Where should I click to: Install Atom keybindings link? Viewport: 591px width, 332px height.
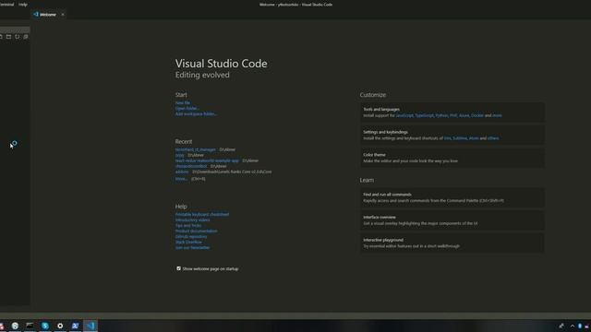[474, 138]
